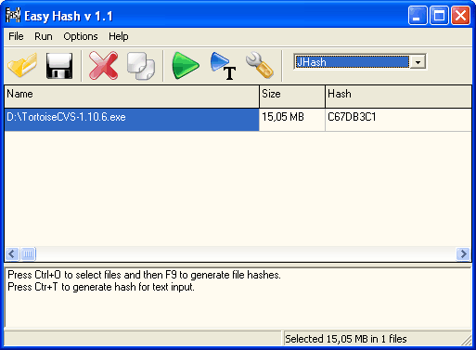476x350 pixels.
Task: Click the blue play text-hash icon
Action: click(x=224, y=66)
